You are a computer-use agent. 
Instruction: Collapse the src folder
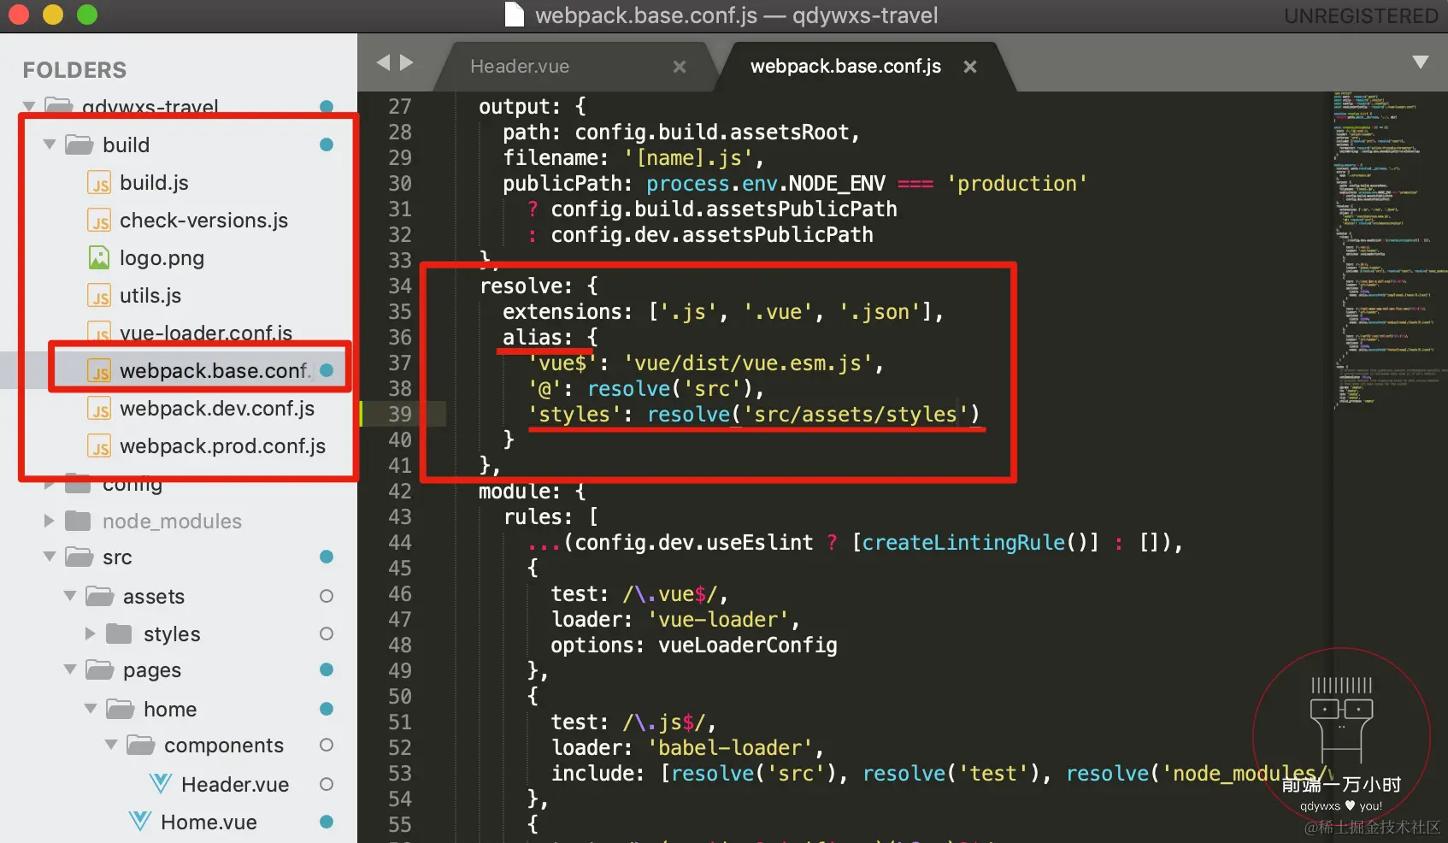click(x=49, y=557)
